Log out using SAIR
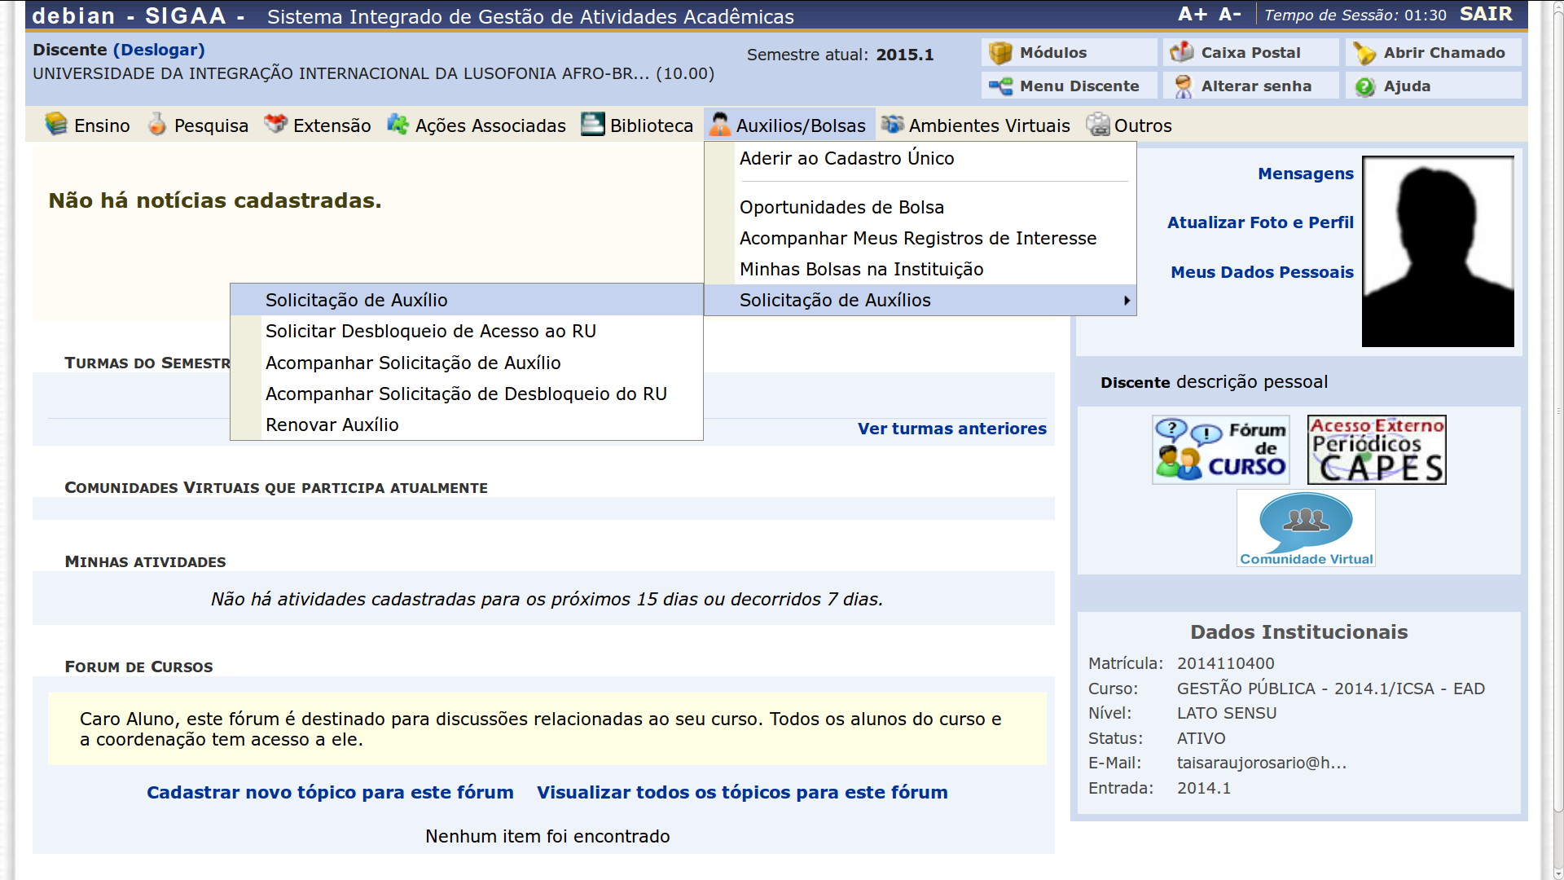This screenshot has width=1564, height=880. pyautogui.click(x=1485, y=13)
